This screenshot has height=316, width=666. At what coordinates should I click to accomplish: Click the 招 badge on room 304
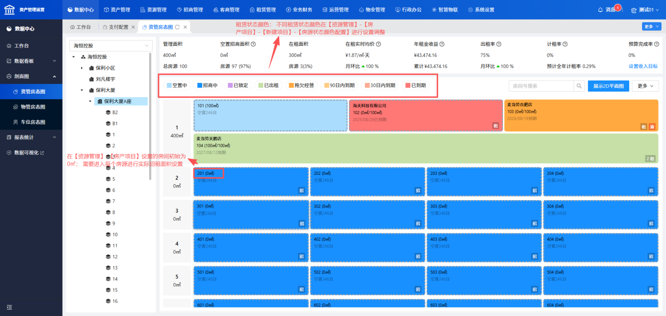(x=651, y=223)
